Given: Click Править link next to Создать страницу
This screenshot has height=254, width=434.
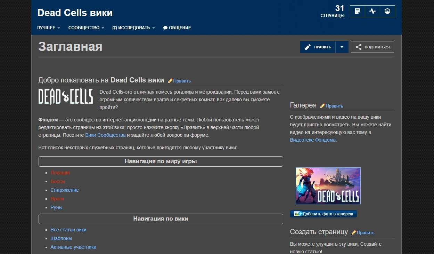Looking at the screenshot, I should 366,233.
